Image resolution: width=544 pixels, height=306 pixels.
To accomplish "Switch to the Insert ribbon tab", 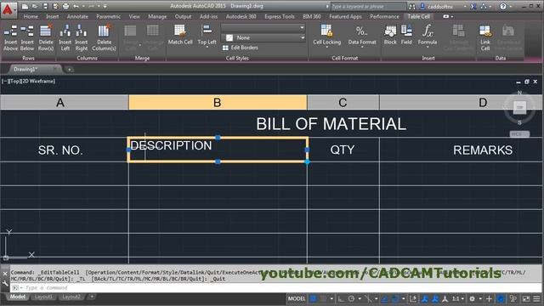I will 53,16.
